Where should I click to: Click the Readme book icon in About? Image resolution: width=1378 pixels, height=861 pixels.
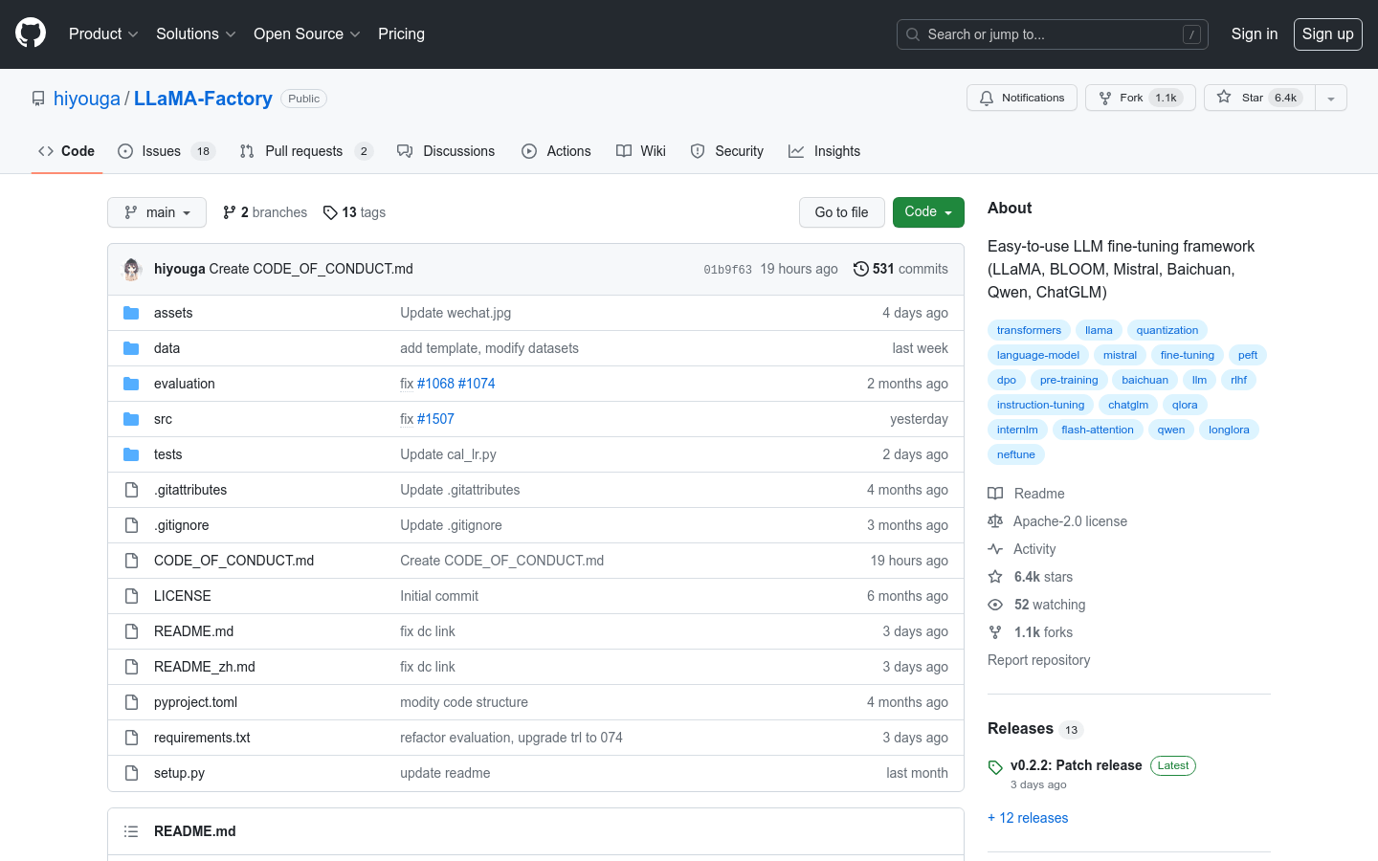995,494
